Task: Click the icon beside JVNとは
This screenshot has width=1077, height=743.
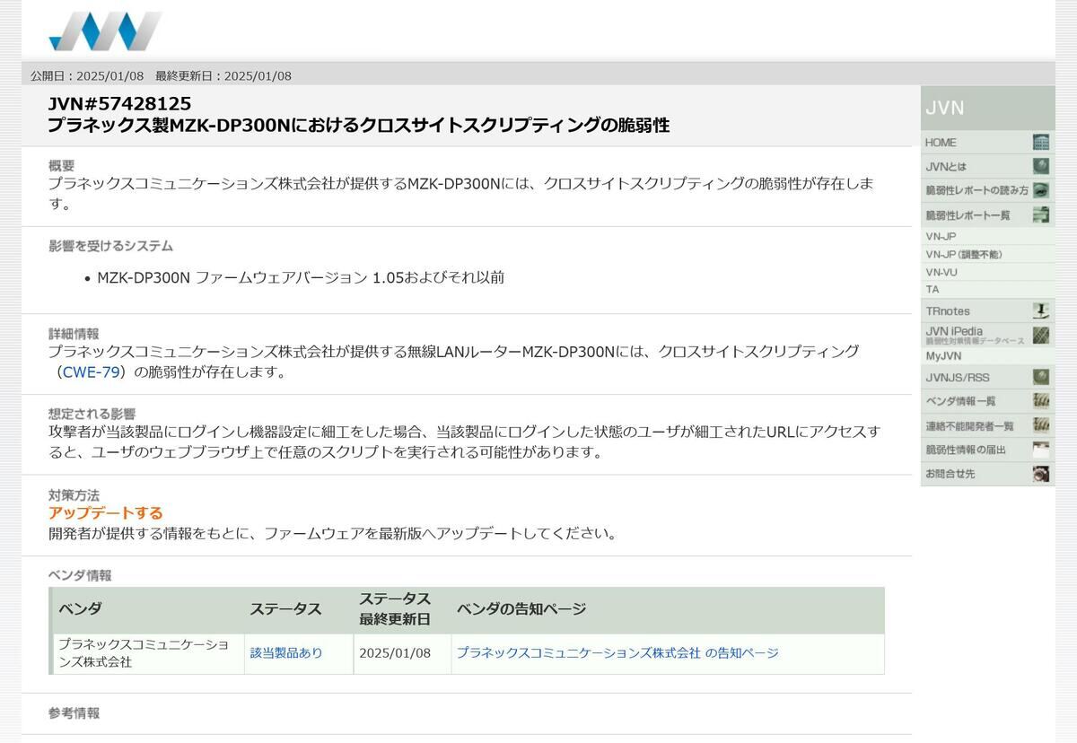Action: (x=1041, y=166)
